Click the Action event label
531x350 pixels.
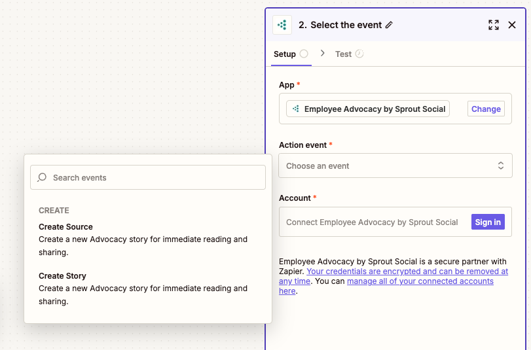coord(302,145)
